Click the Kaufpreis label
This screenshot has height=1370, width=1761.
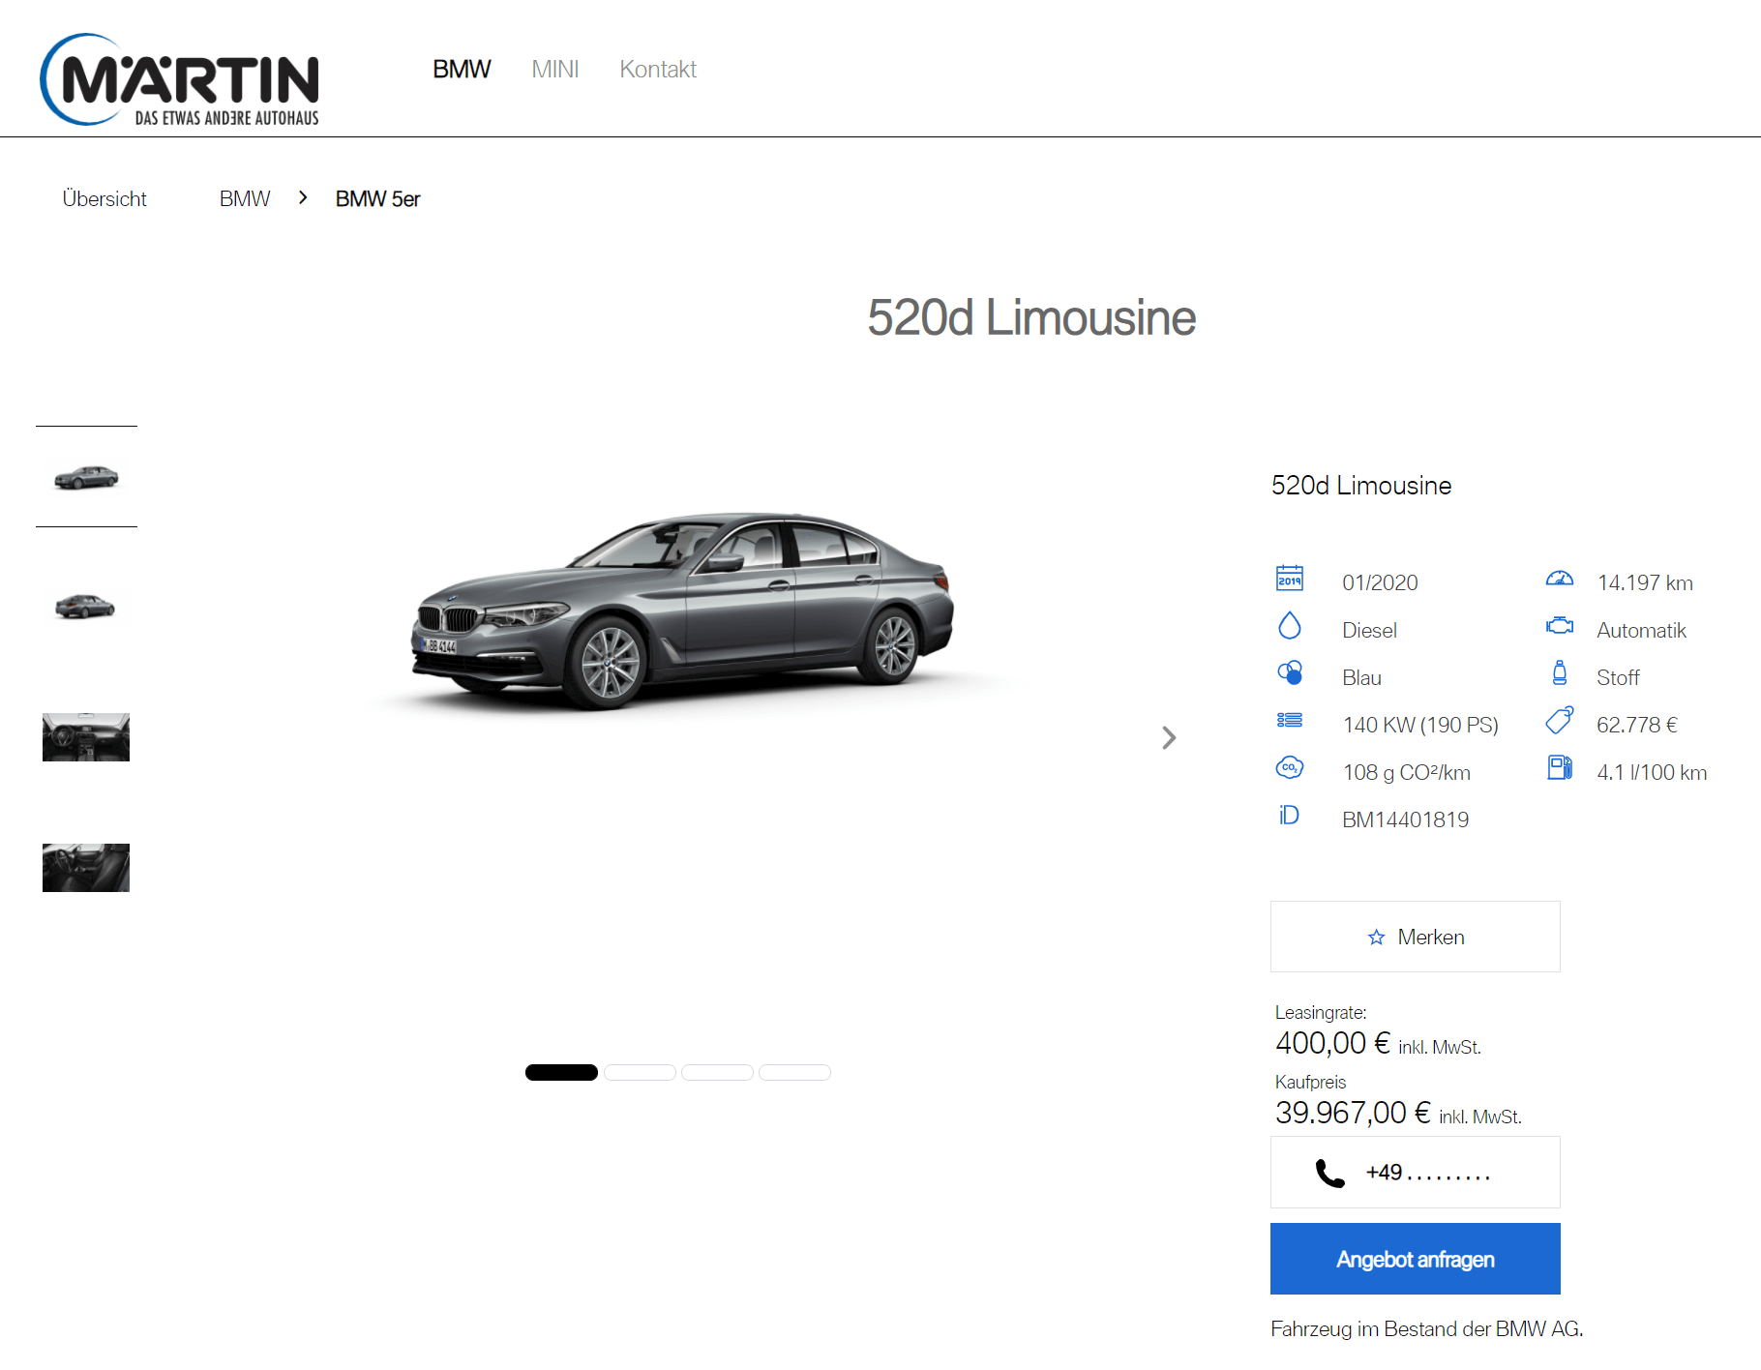[1310, 1082]
